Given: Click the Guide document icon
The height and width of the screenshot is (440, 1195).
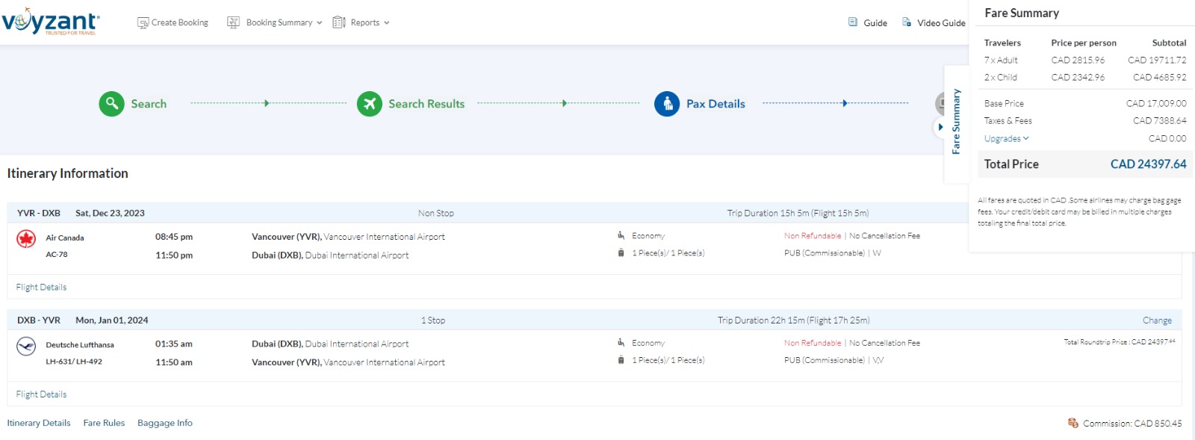Looking at the screenshot, I should (x=853, y=22).
